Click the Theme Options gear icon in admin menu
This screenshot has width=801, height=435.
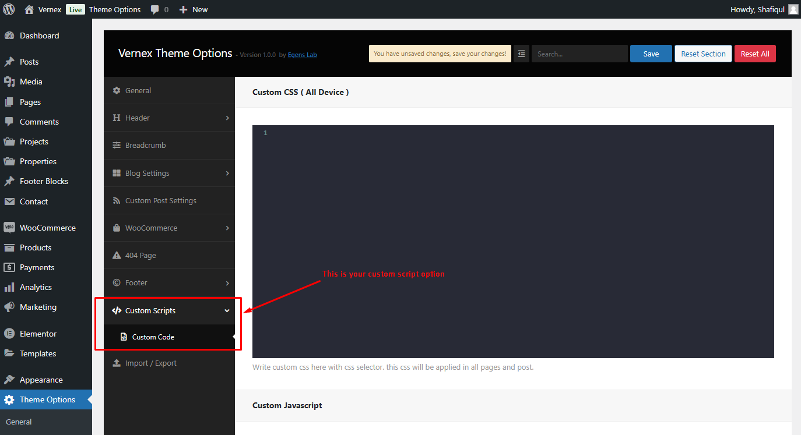pyautogui.click(x=9, y=399)
